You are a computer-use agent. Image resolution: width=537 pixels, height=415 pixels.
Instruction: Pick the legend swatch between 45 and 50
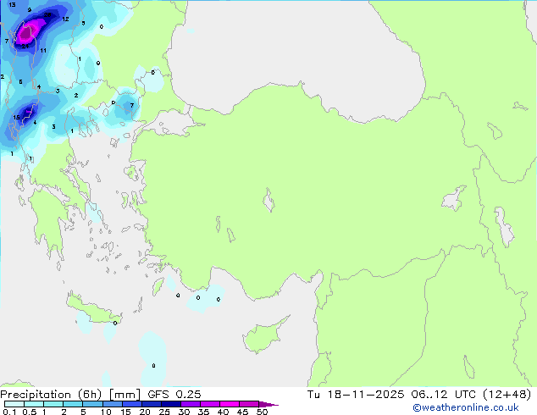(249, 404)
